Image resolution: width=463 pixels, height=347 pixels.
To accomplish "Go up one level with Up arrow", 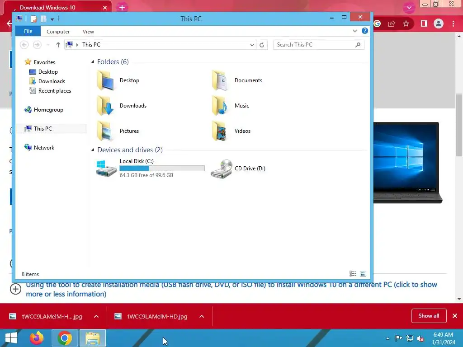I will 58,45.
